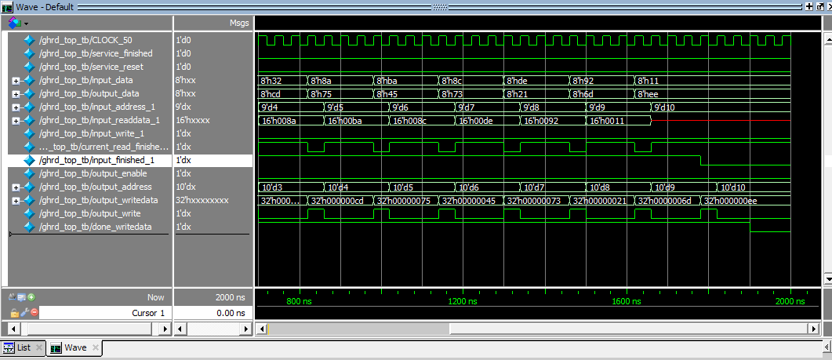
Task: Click the diamond icon beside output_data signal
Action: [29, 93]
